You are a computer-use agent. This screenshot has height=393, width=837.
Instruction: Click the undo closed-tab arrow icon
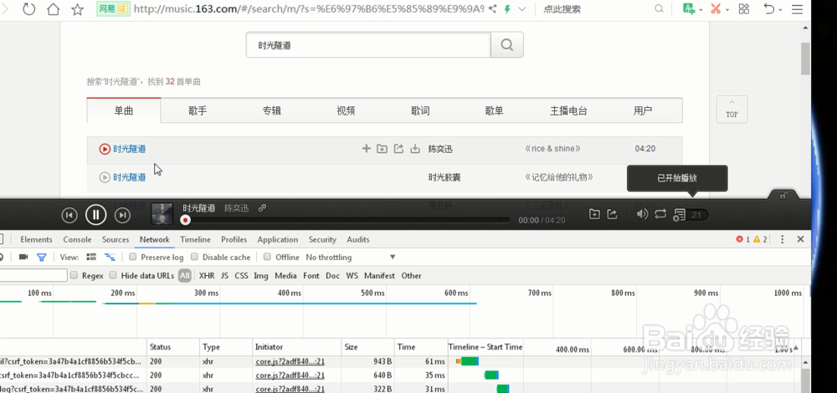pos(769,9)
